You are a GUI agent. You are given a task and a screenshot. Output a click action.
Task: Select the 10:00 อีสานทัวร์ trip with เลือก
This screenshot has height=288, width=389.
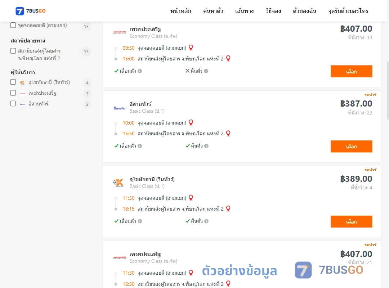[351, 147]
